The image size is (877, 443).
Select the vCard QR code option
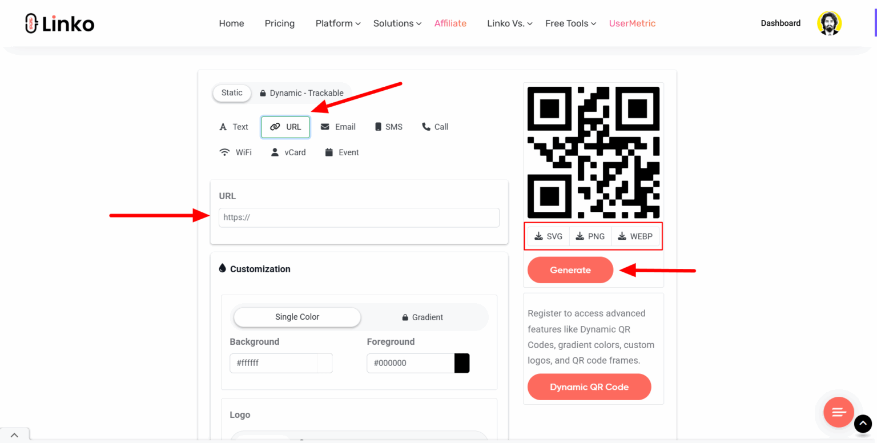[288, 152]
